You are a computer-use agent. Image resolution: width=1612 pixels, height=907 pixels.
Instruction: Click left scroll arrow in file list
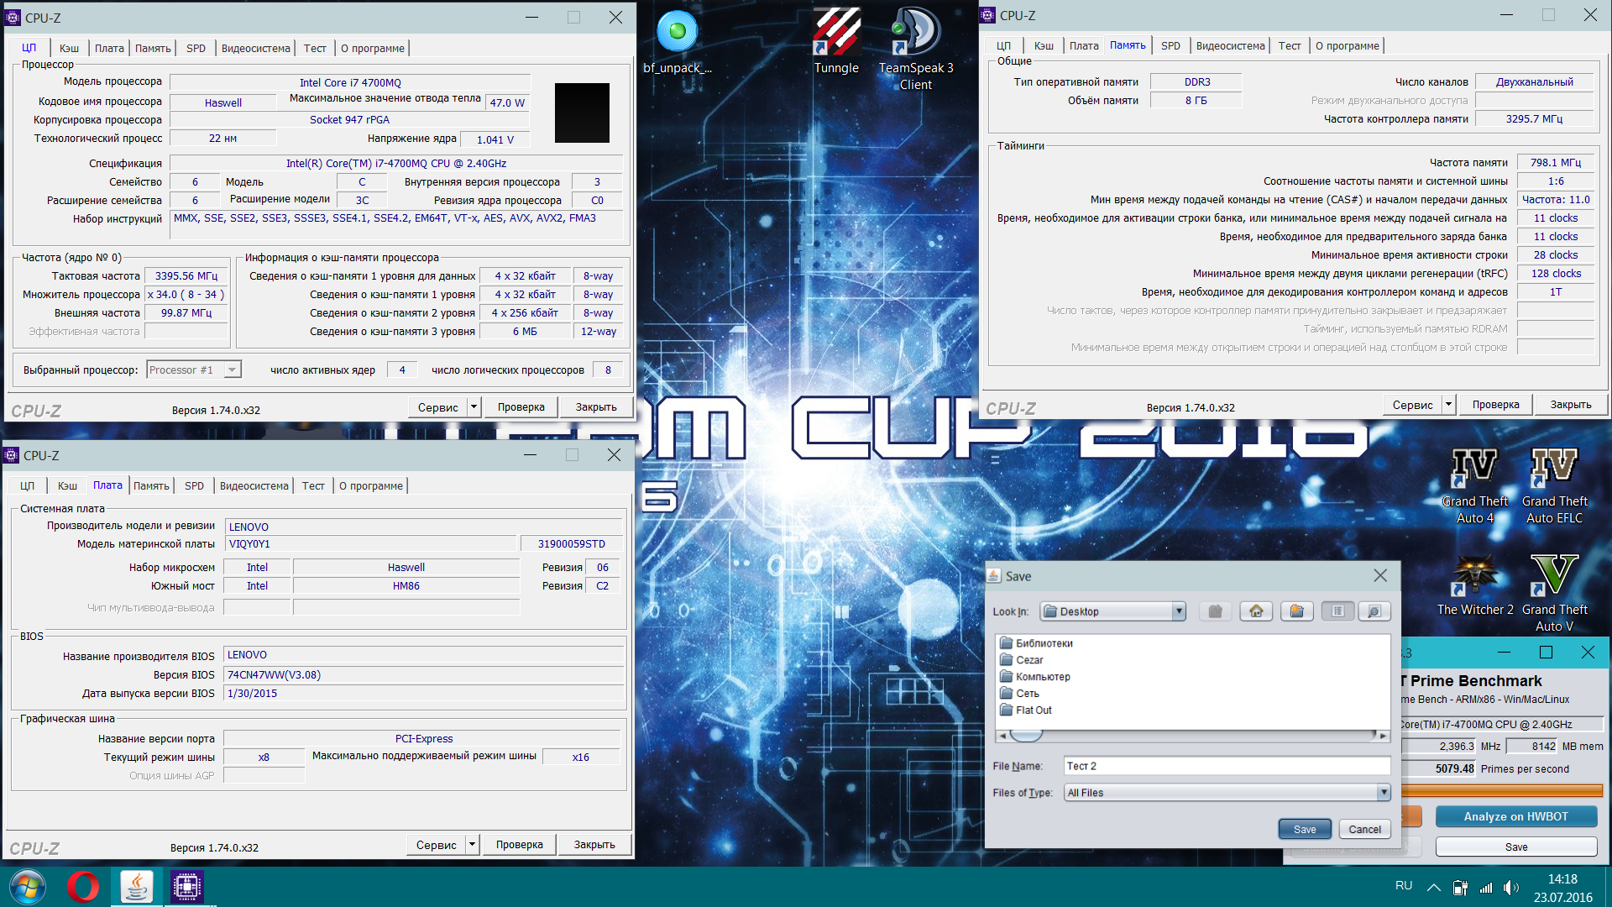pyautogui.click(x=1002, y=736)
